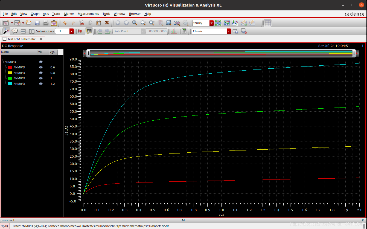This screenshot has width=367, height=229.
Task: Click the Vis column header
Action: point(43,52)
